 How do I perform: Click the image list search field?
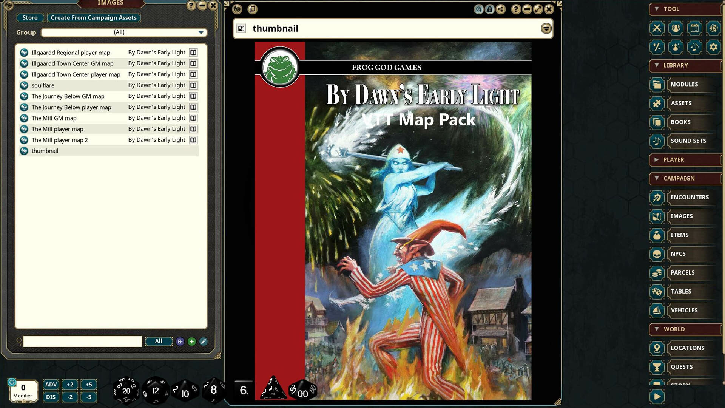coord(82,341)
